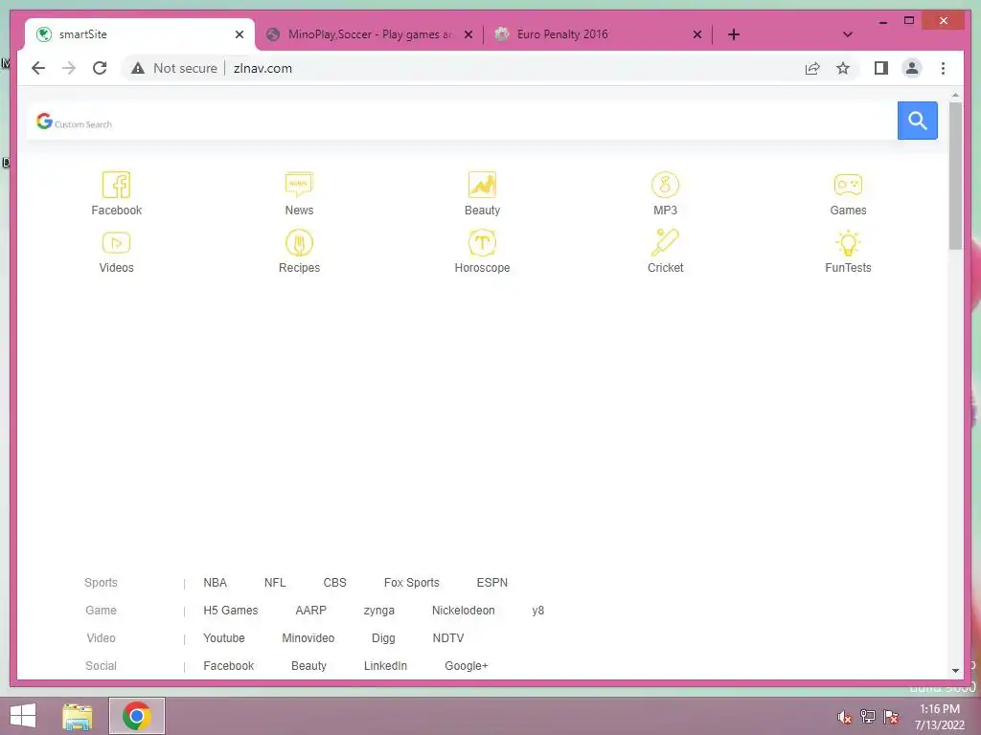This screenshot has width=981, height=735.
Task: Reload the page with refresh icon
Action: pos(100,68)
